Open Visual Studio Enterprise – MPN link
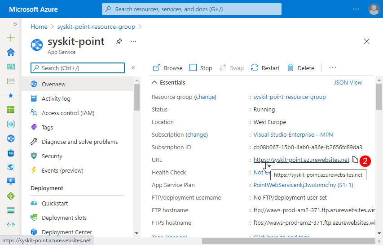This screenshot has height=245, width=383. click(293, 134)
